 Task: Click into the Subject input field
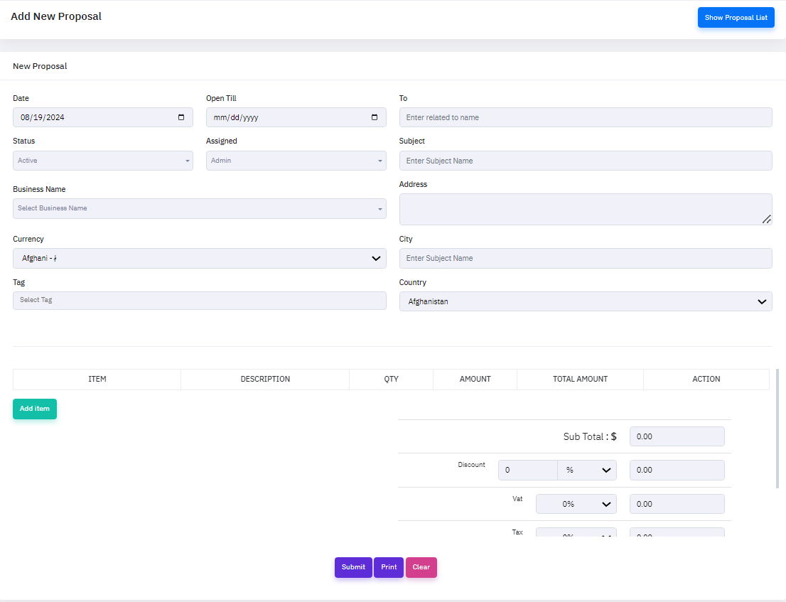[586, 161]
